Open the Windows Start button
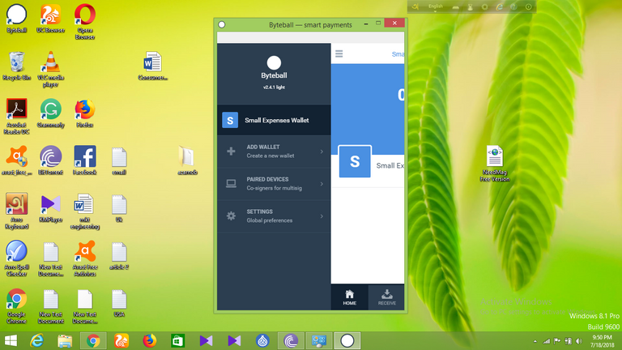This screenshot has height=350, width=622. tap(11, 341)
